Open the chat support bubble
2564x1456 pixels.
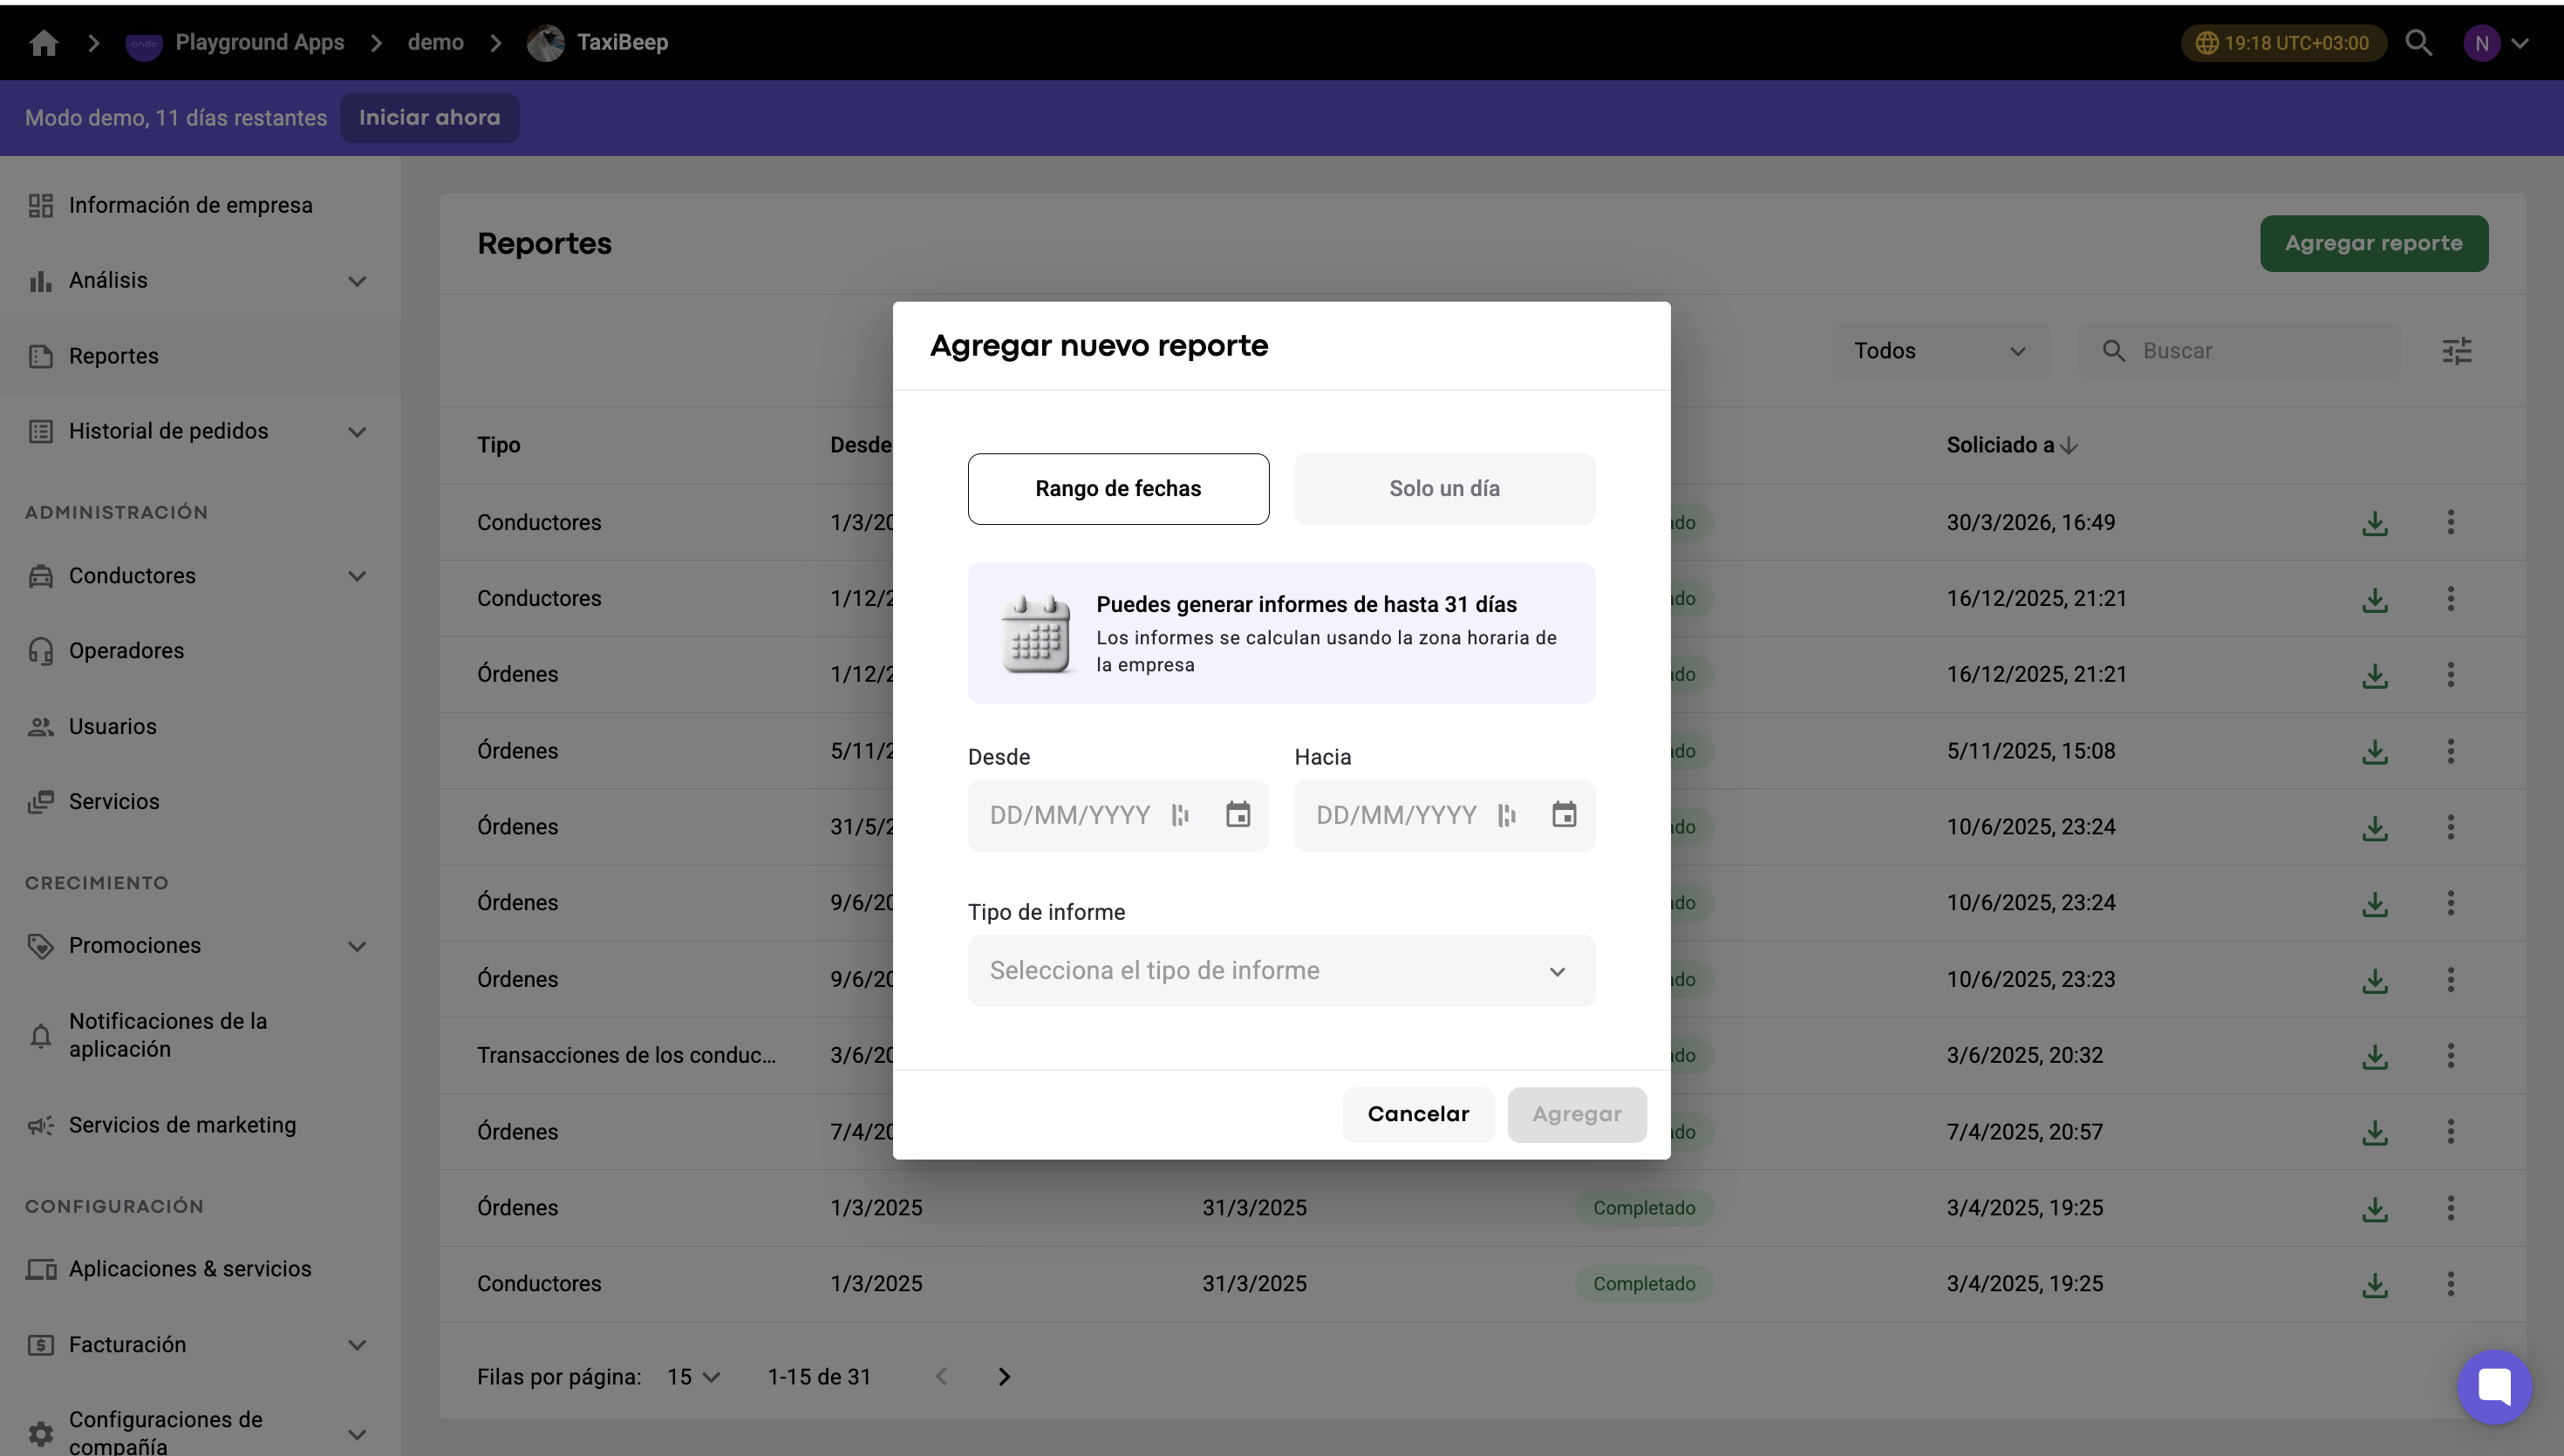[2494, 1387]
